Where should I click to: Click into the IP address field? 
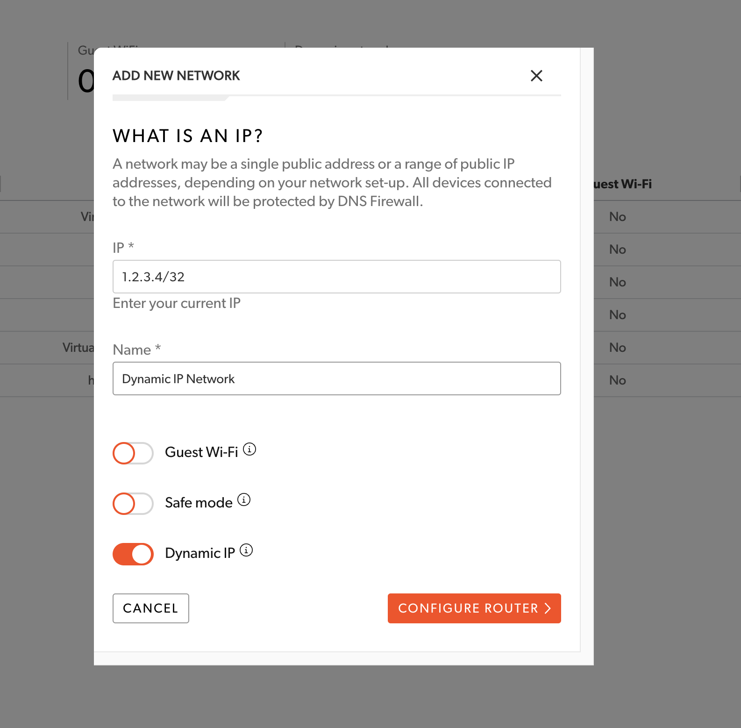[336, 277]
